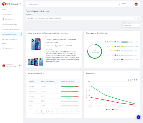Click Organizations icon in sidebar
This screenshot has height=123, width=143.
[3, 48]
